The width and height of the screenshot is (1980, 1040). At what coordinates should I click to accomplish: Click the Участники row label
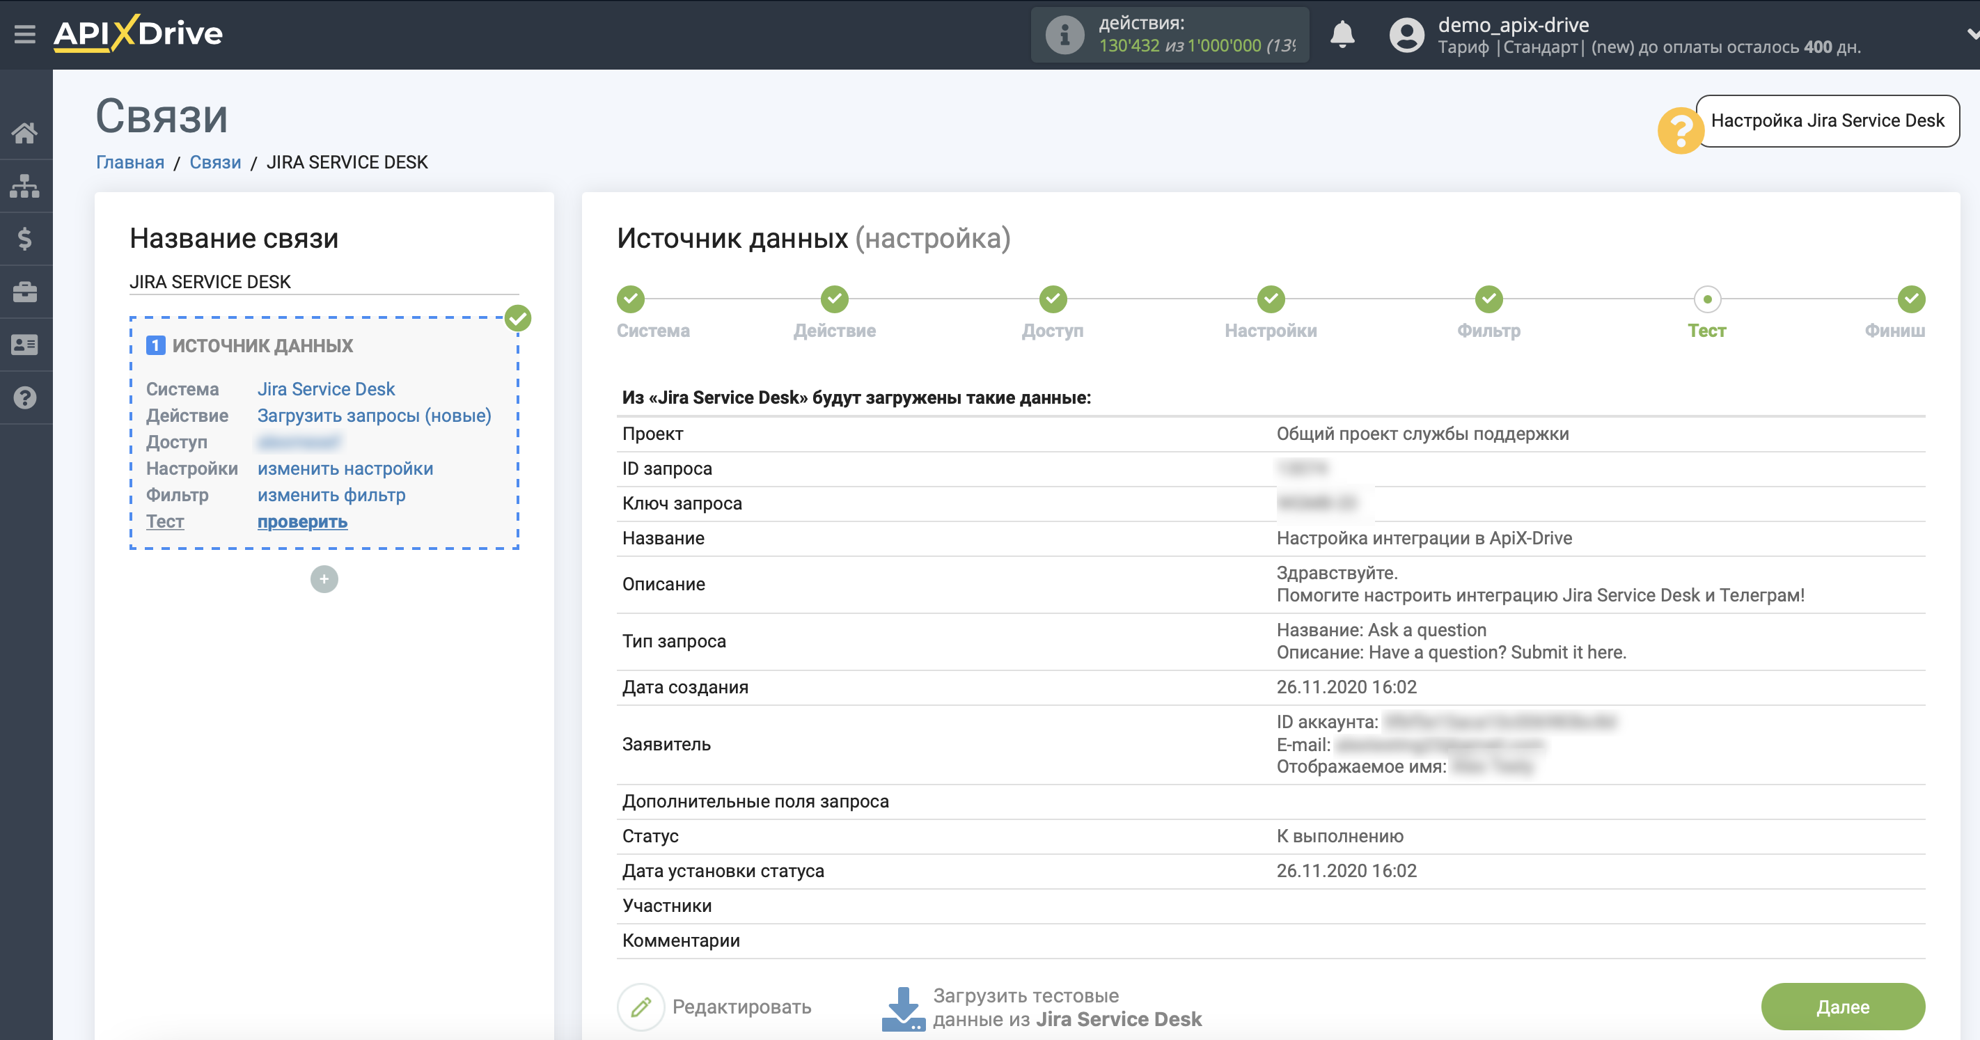pos(666,906)
